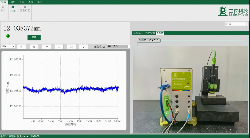The width and height of the screenshot is (250, 138).
Task: Open the gear settings icon in toolbar
Action: [x=25, y=7]
